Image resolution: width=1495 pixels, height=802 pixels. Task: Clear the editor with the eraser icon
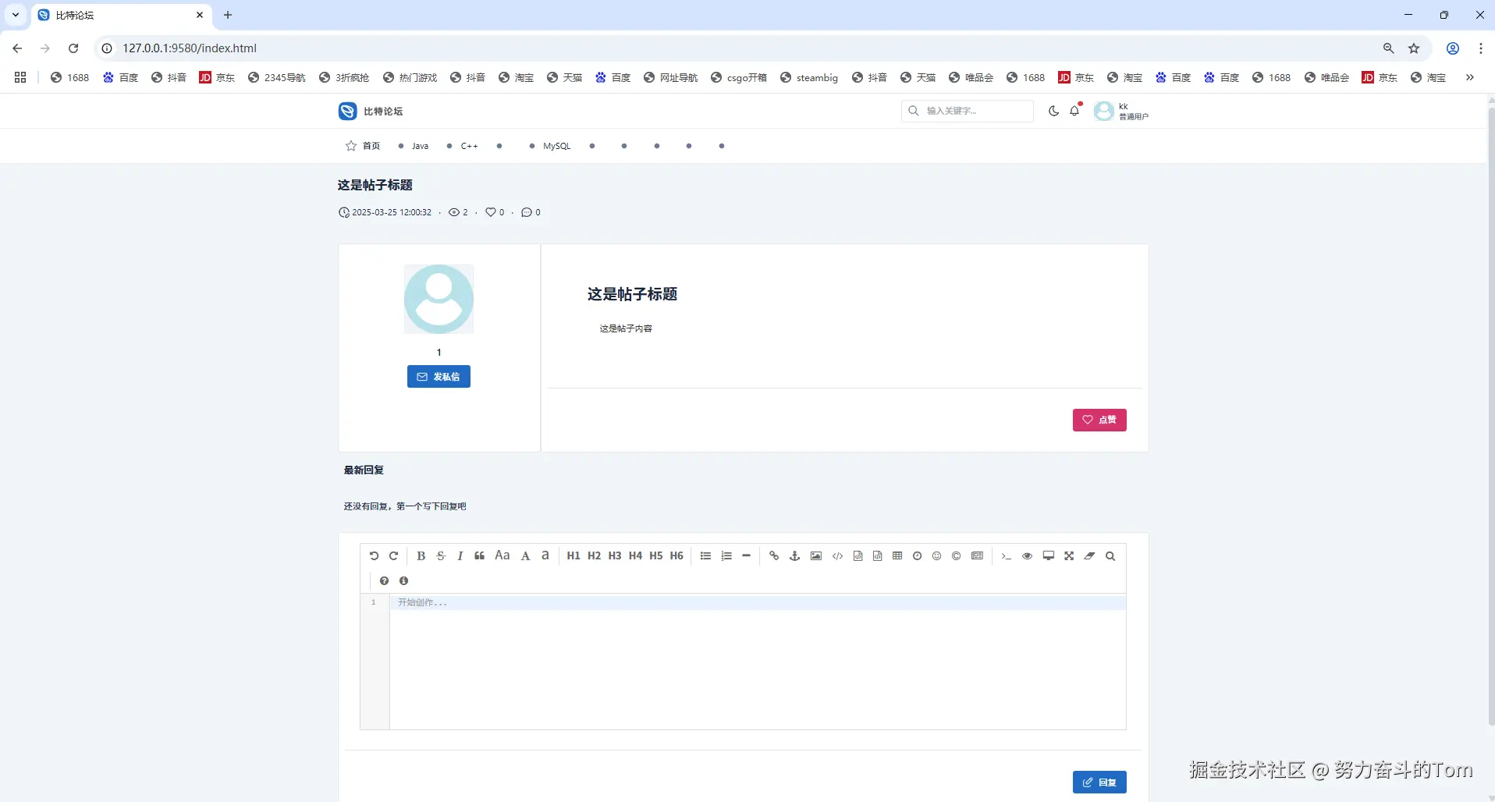(1089, 556)
